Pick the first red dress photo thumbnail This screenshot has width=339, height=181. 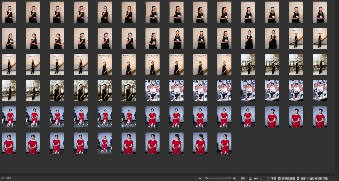pyautogui.click(x=9, y=117)
